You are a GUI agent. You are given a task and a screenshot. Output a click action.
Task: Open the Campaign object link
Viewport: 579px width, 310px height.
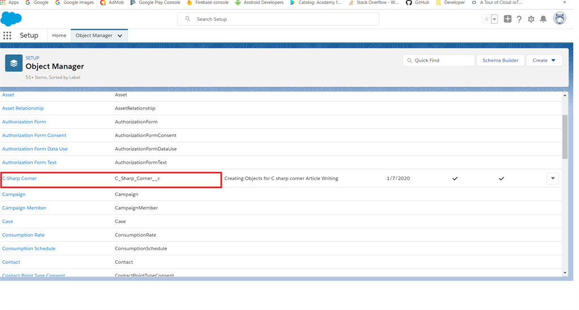click(x=14, y=194)
